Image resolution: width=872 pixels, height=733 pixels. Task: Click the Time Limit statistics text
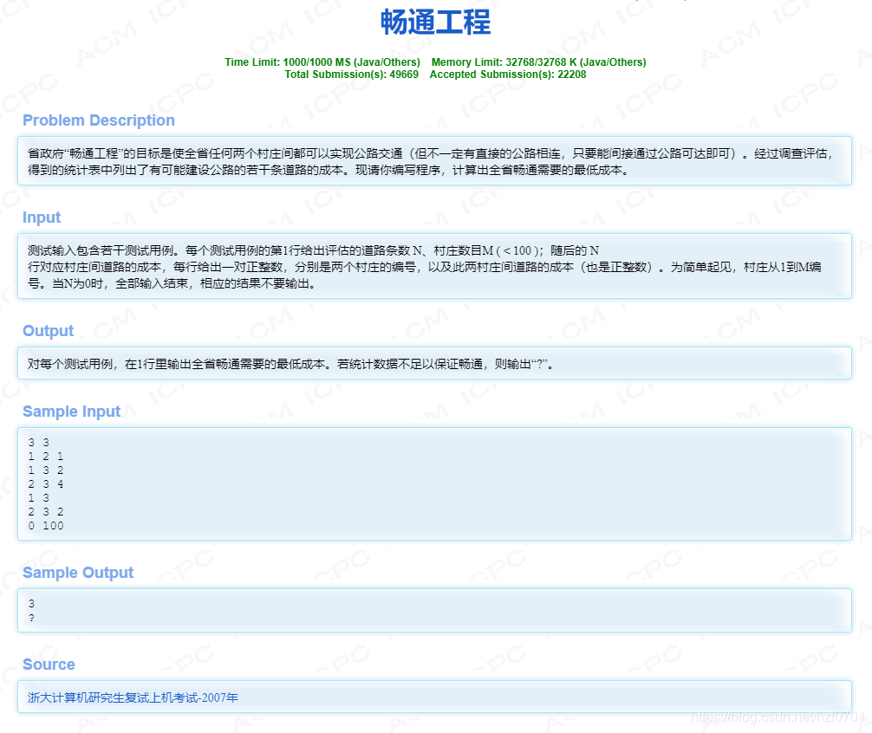coord(321,62)
